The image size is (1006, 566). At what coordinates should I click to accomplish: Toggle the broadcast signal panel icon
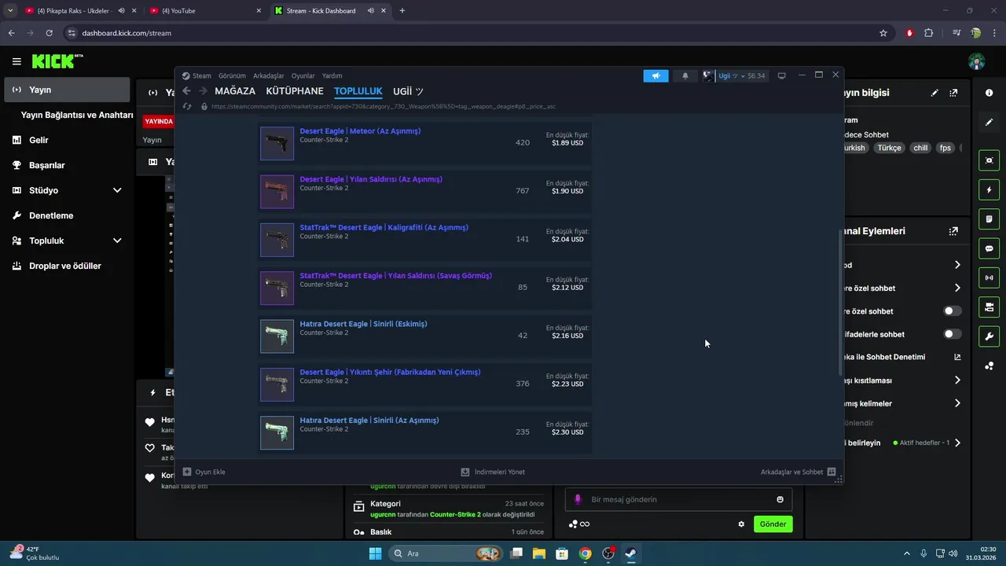pyautogui.click(x=989, y=277)
